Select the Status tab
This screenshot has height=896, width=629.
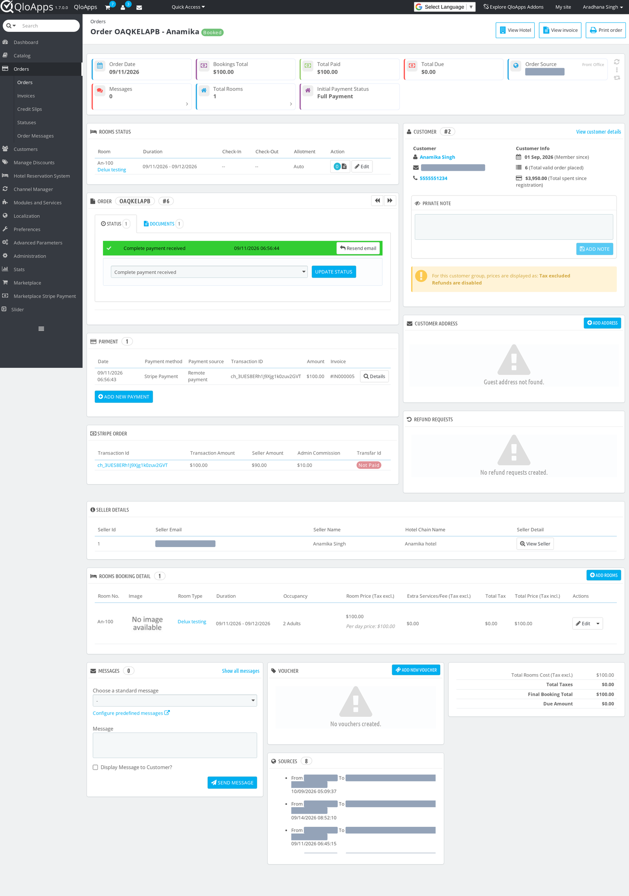(x=115, y=224)
